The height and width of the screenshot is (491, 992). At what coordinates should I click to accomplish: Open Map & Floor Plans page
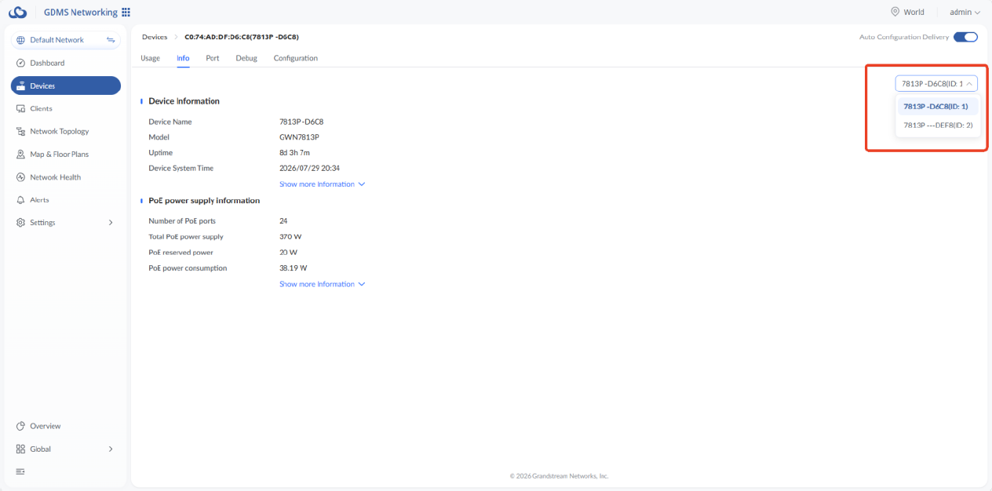66,155
